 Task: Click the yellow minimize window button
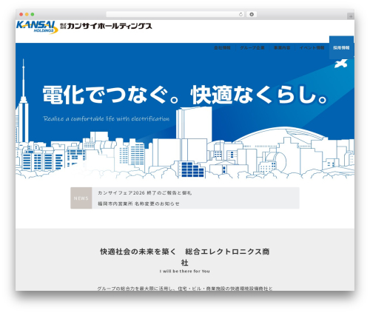27,15
